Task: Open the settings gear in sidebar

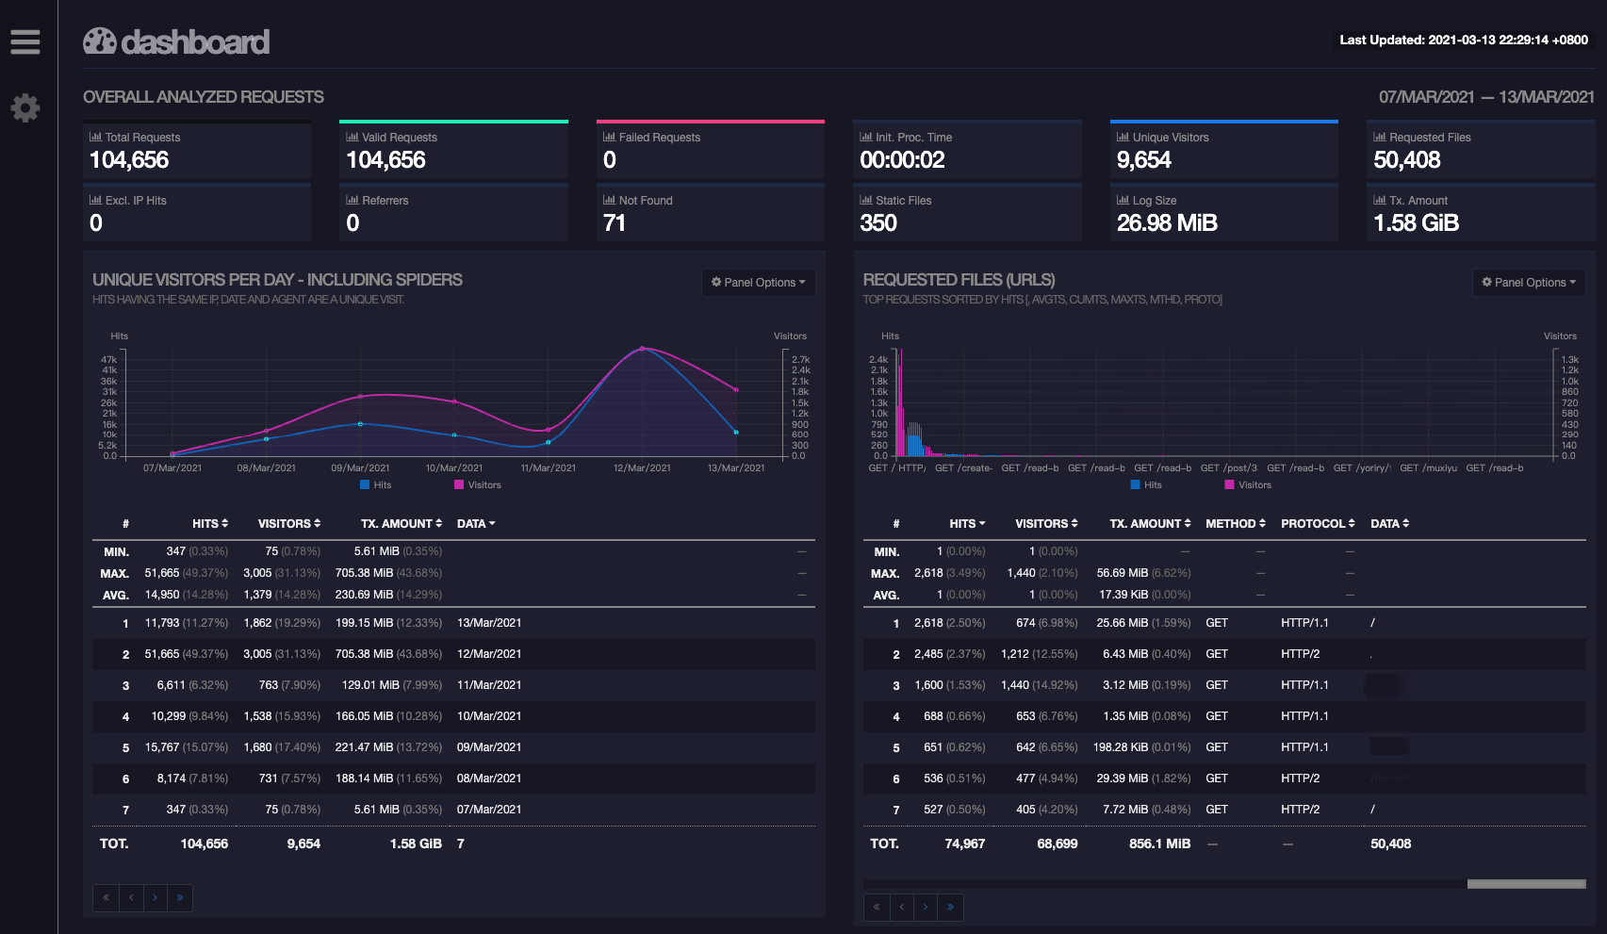Action: click(25, 107)
